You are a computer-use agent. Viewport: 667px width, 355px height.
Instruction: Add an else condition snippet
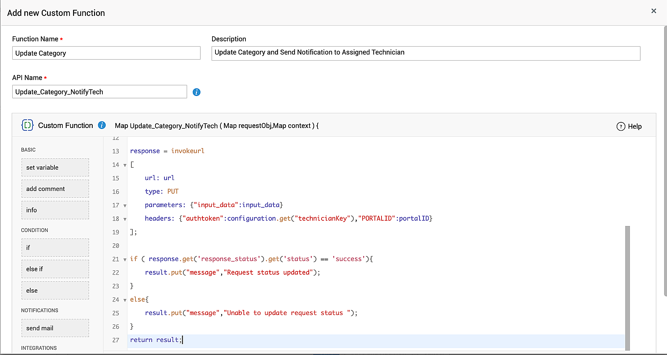(x=55, y=290)
